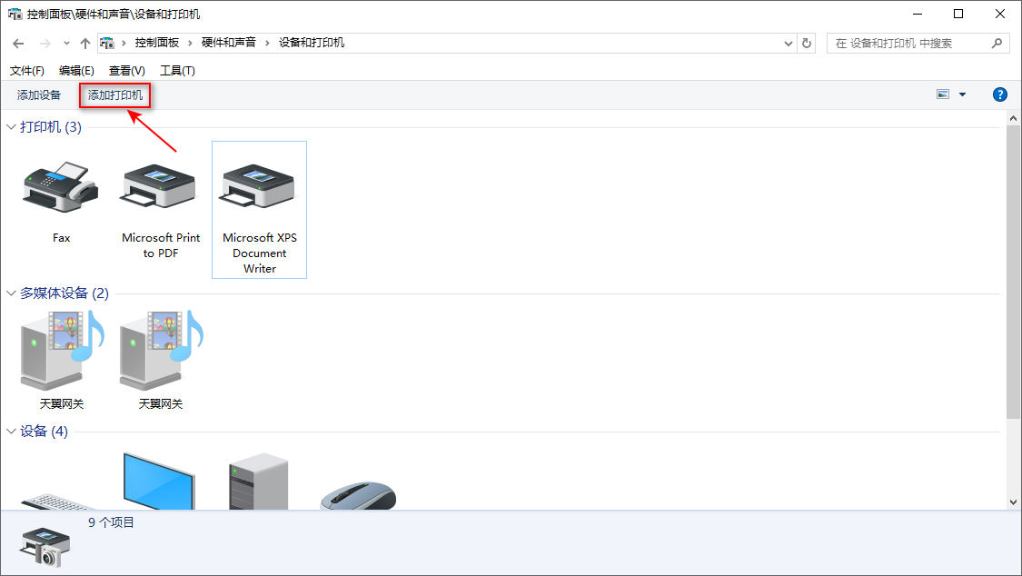This screenshot has height=576, width=1022.
Task: Refresh the address bar location
Action: [x=807, y=43]
